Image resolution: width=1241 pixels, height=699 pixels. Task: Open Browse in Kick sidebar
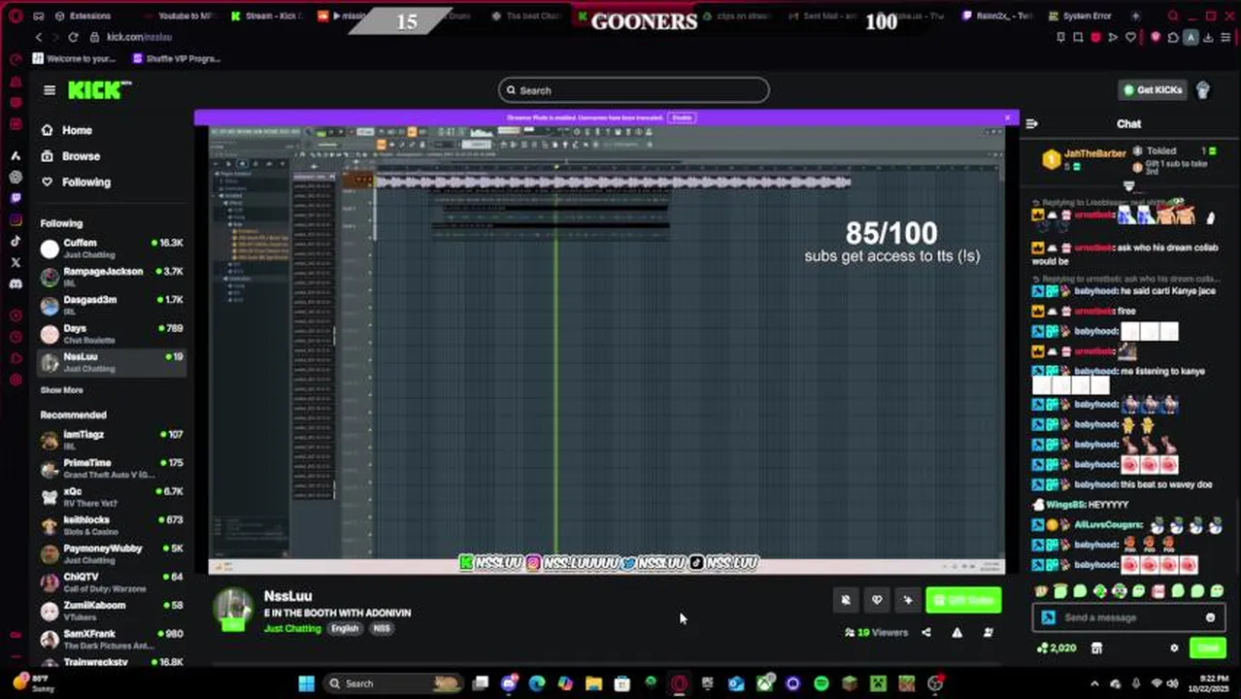click(81, 156)
